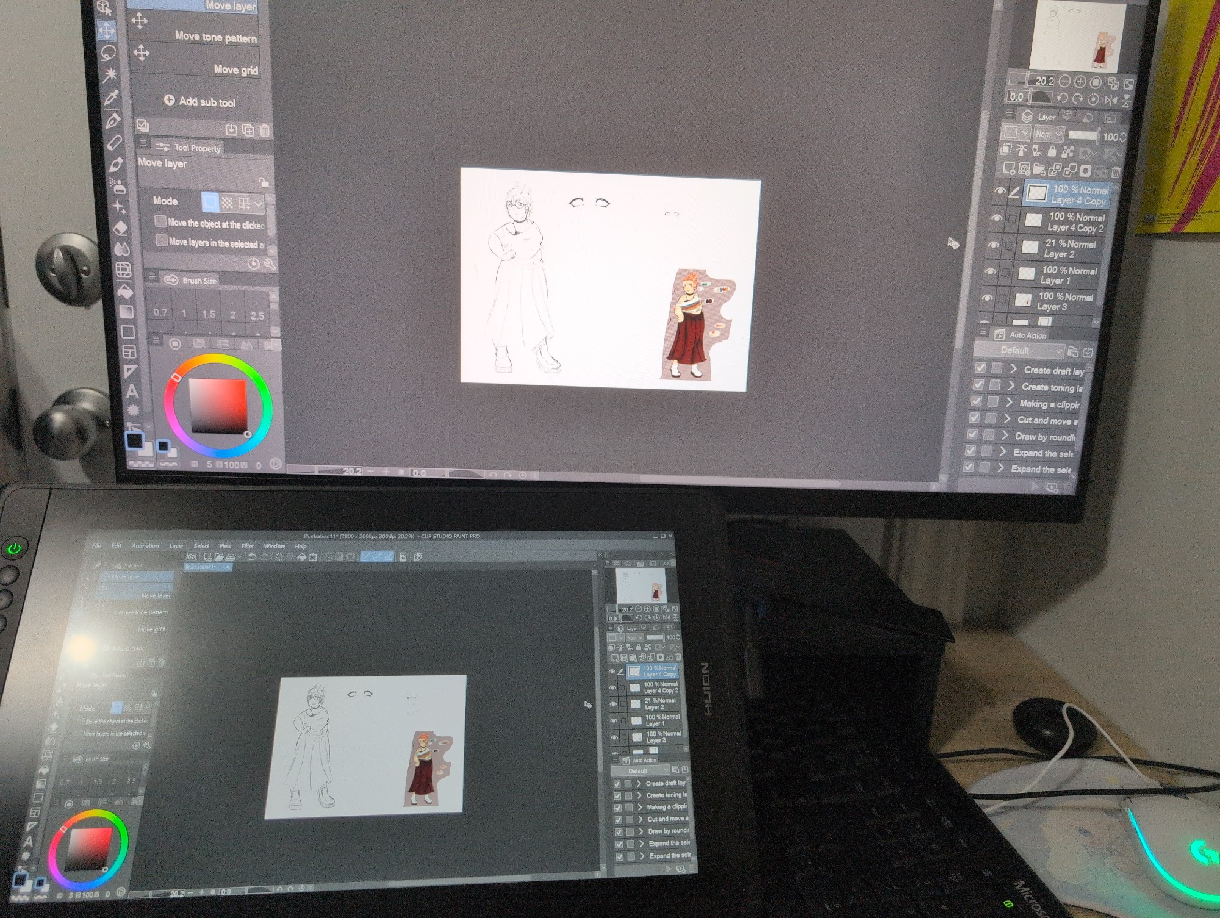Expand the 'Create toning la' action on upper monitor
The height and width of the screenshot is (918, 1220).
point(1011,386)
